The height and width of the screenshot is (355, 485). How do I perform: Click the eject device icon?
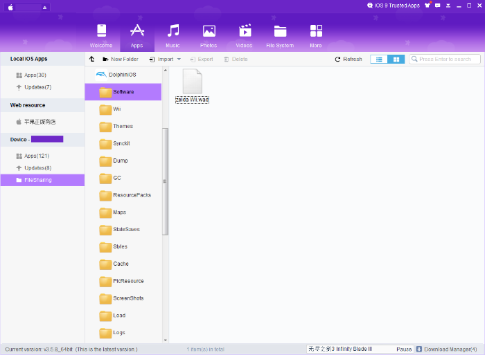(x=45, y=8)
